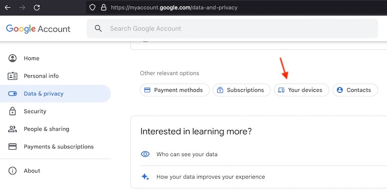Click the Home profile icon in sidebar

[13, 58]
